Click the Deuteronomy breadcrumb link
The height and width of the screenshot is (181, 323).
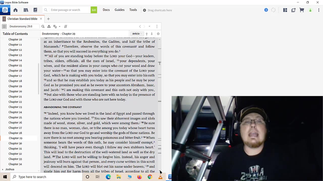[x=50, y=34]
